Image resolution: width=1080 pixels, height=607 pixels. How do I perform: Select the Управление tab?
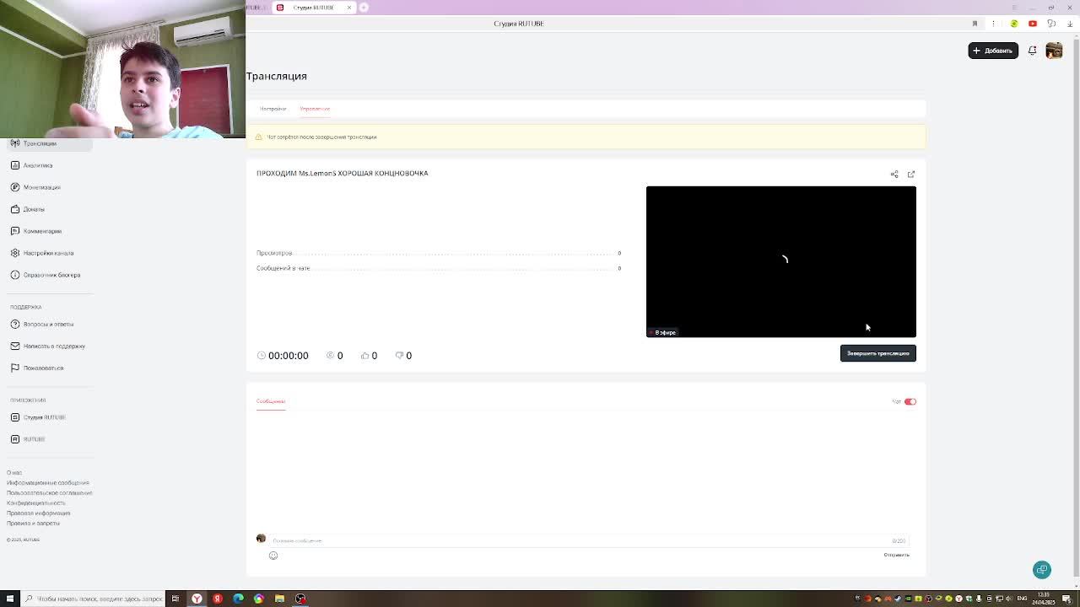pyautogui.click(x=315, y=109)
